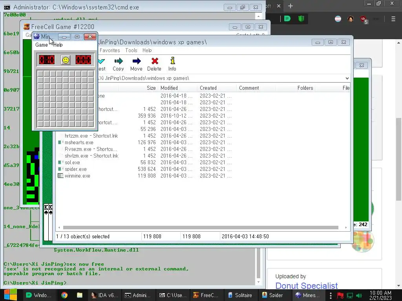This screenshot has width=402, height=301.
Task: Open Donut Specialist uploader link
Action: [x=306, y=286]
